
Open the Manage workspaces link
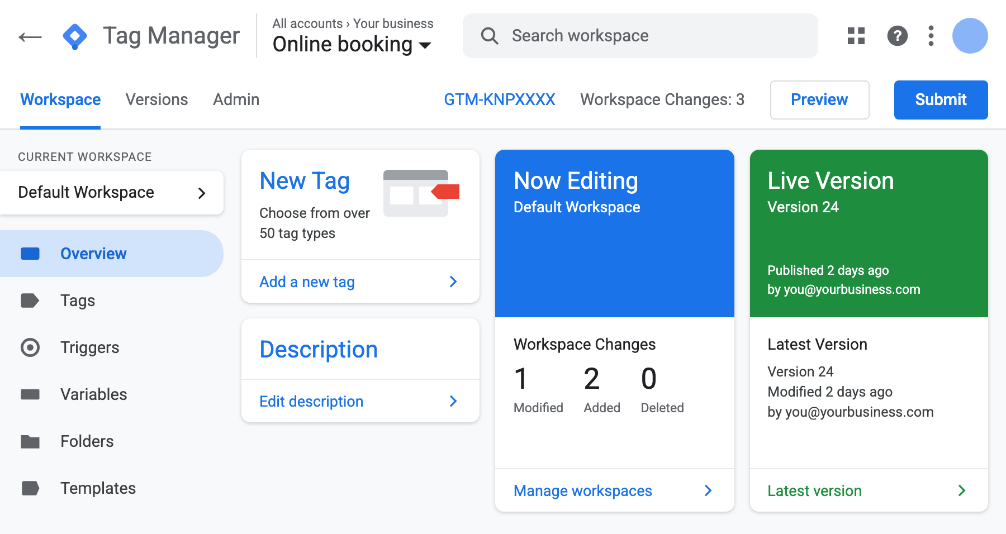tap(583, 491)
